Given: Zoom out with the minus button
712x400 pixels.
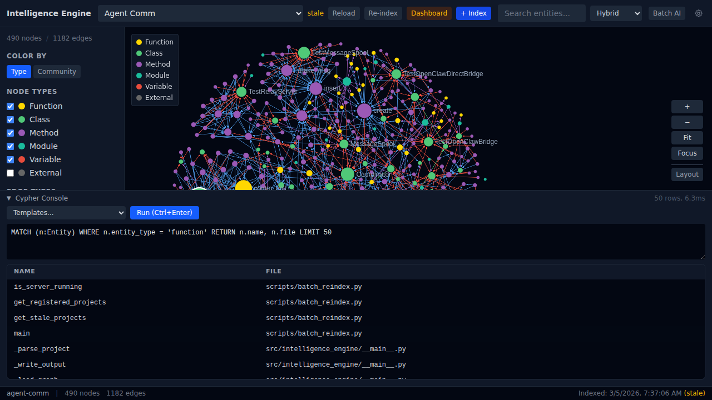Looking at the screenshot, I should [x=687, y=122].
